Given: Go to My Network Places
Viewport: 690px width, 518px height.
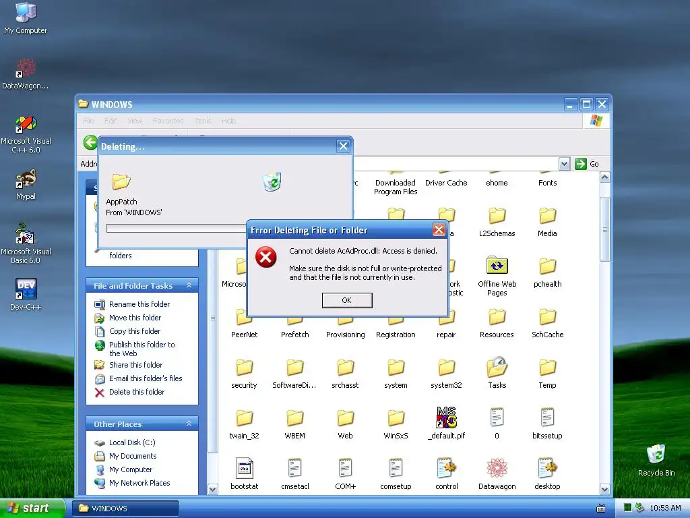Looking at the screenshot, I should [139, 483].
